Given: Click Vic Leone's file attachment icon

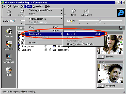Looking at the screenshot, I should pyautogui.click(x=50, y=50).
